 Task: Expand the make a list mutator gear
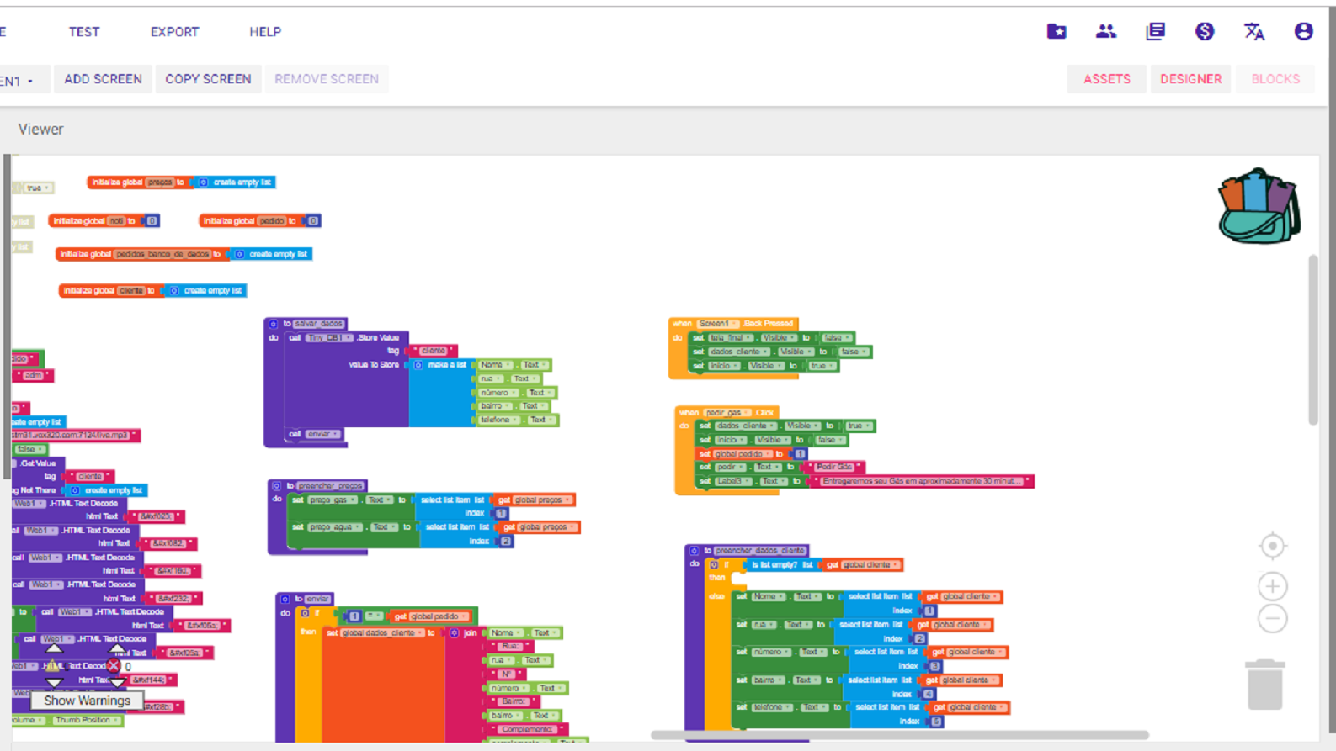tap(418, 365)
